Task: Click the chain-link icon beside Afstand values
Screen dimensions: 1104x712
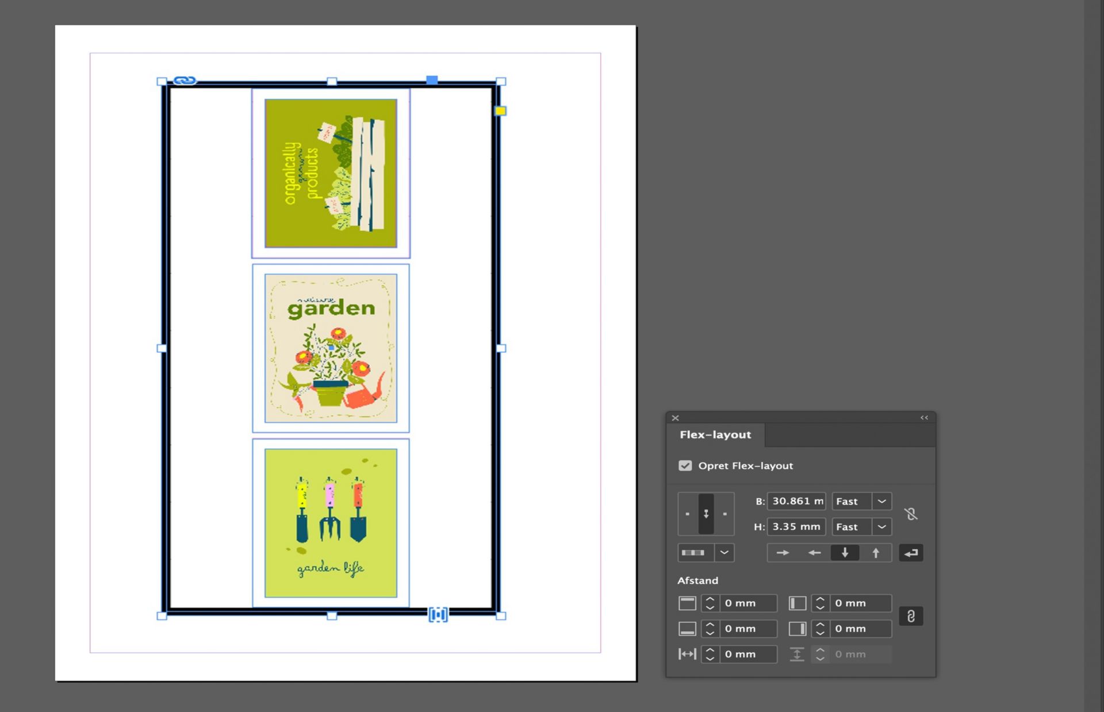Action: coord(911,615)
